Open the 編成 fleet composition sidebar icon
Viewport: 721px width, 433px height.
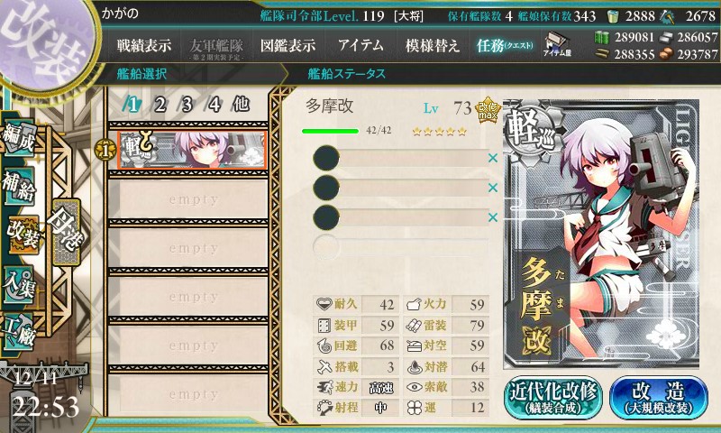(19, 138)
